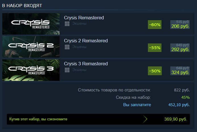Click the 'Вы заплатите' total line

tap(156, 105)
